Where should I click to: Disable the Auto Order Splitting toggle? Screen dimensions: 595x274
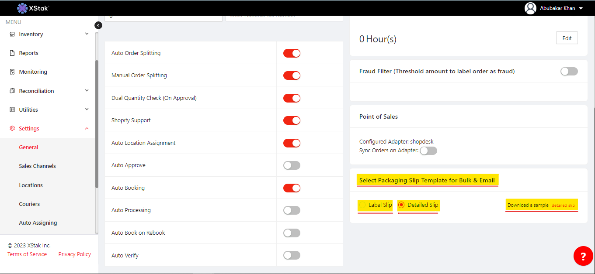click(x=292, y=53)
